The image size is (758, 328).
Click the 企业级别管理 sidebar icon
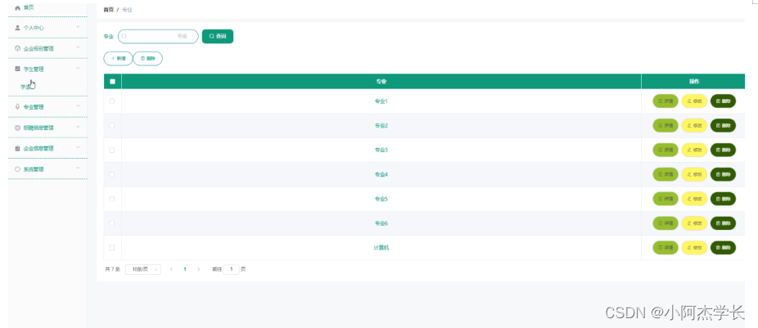[x=18, y=48]
